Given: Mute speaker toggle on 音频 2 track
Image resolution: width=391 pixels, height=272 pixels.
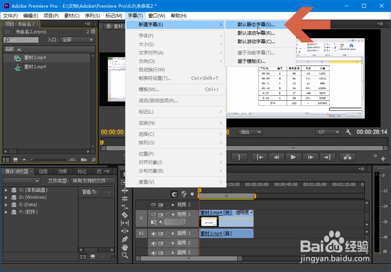Looking at the screenshot, I should pyautogui.click(x=154, y=243).
